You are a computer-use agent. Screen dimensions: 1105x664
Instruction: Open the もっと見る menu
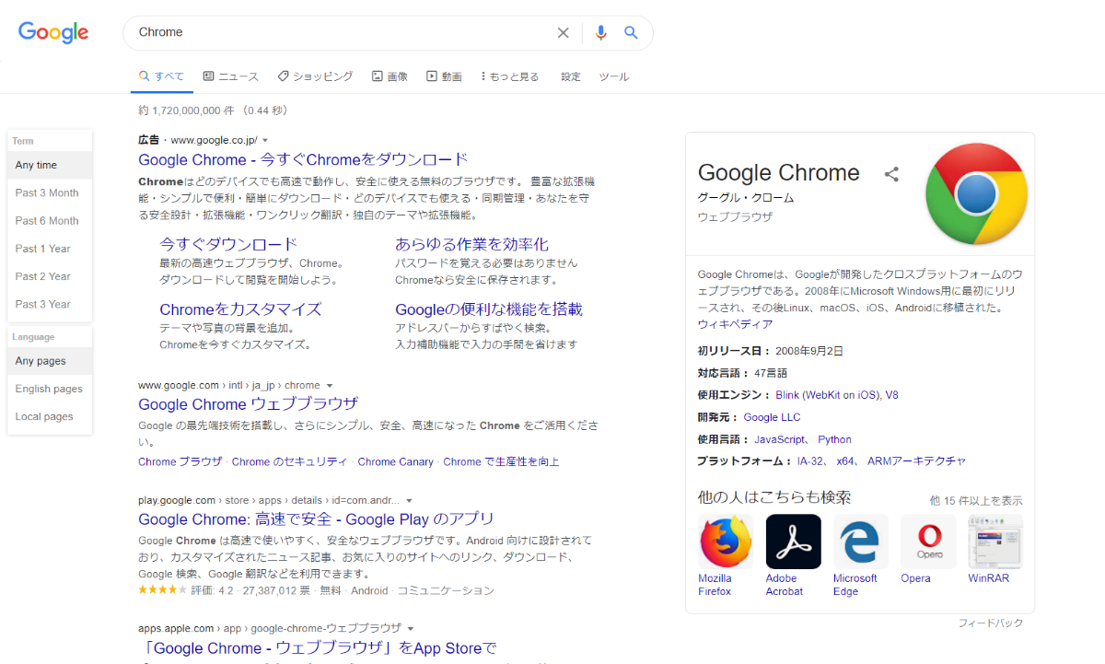pyautogui.click(x=510, y=76)
